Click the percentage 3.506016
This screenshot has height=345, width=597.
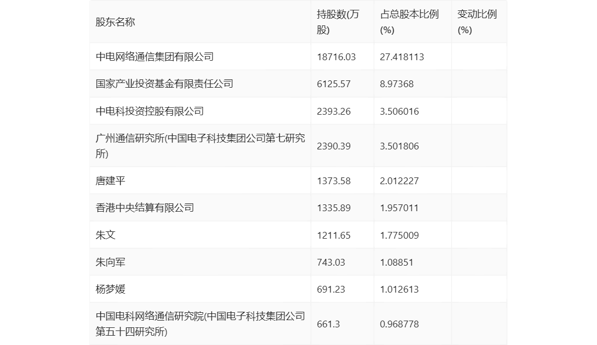pos(399,112)
